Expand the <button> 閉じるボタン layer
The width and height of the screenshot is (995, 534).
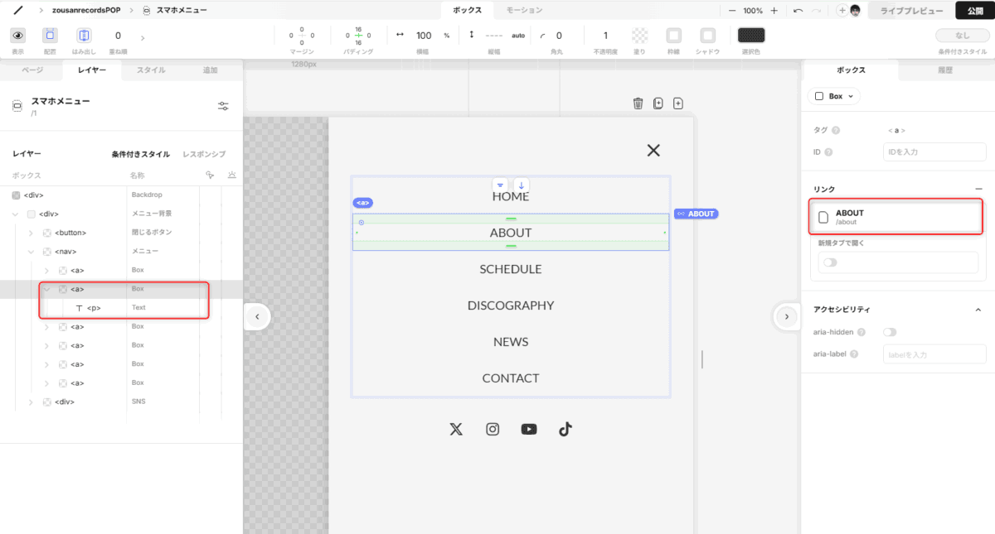[x=31, y=233]
